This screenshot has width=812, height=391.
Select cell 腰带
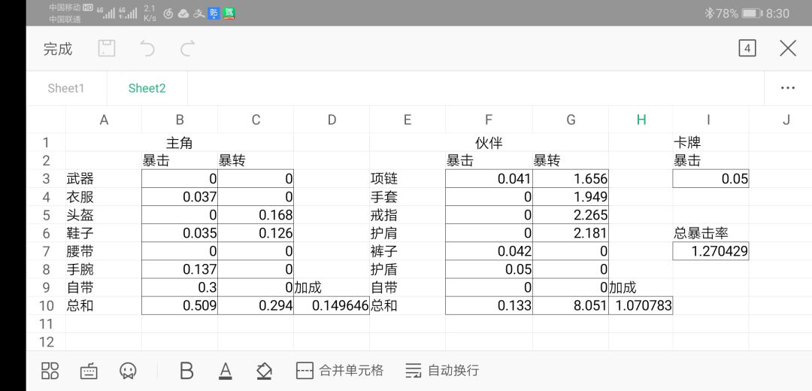pyautogui.click(x=104, y=251)
